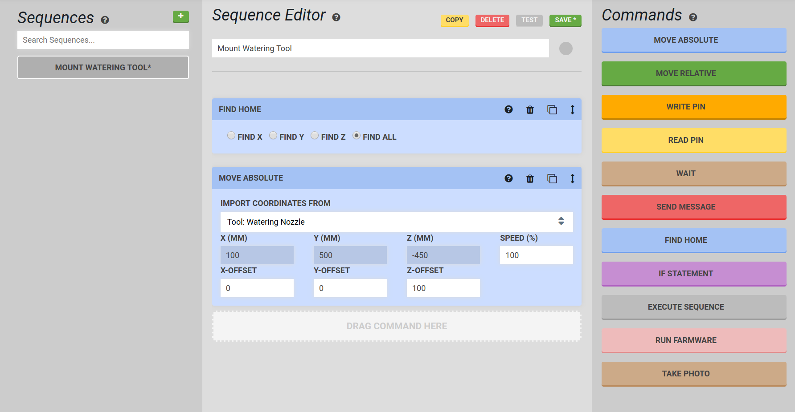Image resolution: width=795 pixels, height=412 pixels.
Task: Open help icon next to Sequence Editor heading
Action: click(x=336, y=17)
